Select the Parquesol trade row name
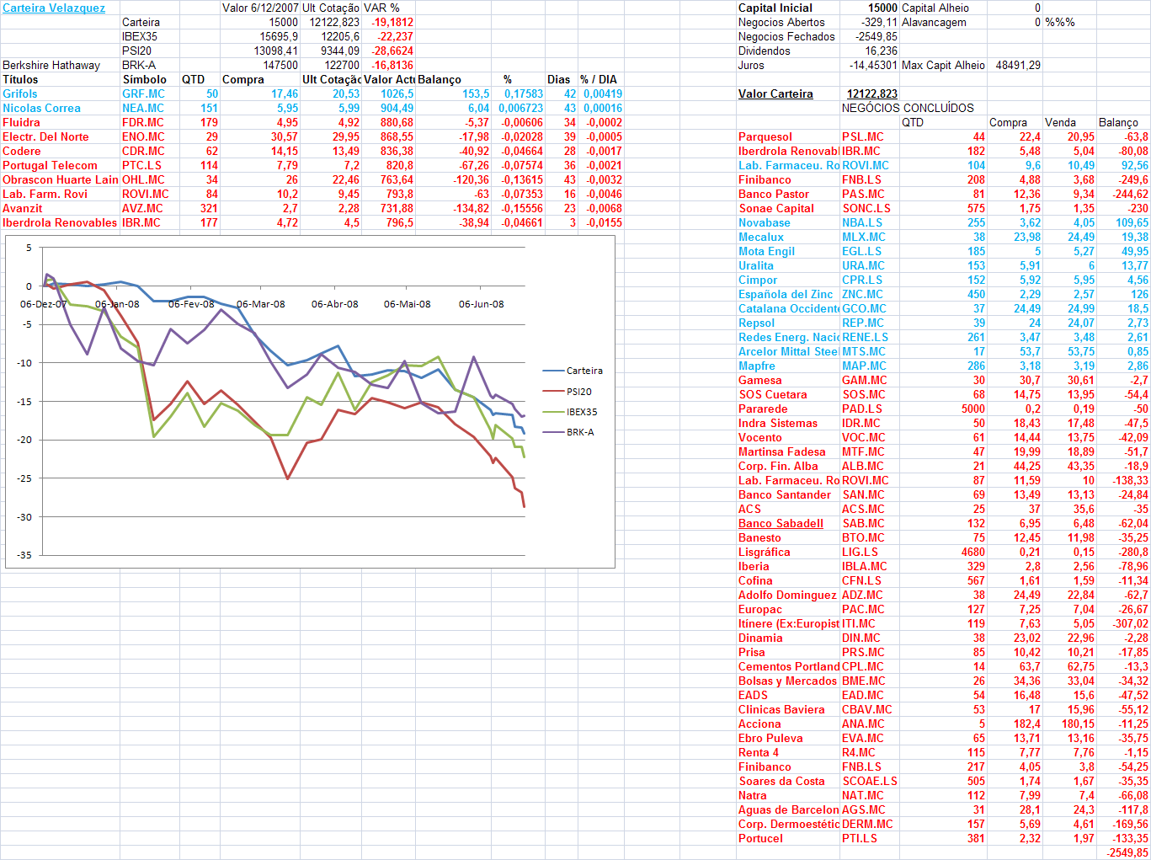Viewport: 1151px width, 860px height. coord(765,137)
